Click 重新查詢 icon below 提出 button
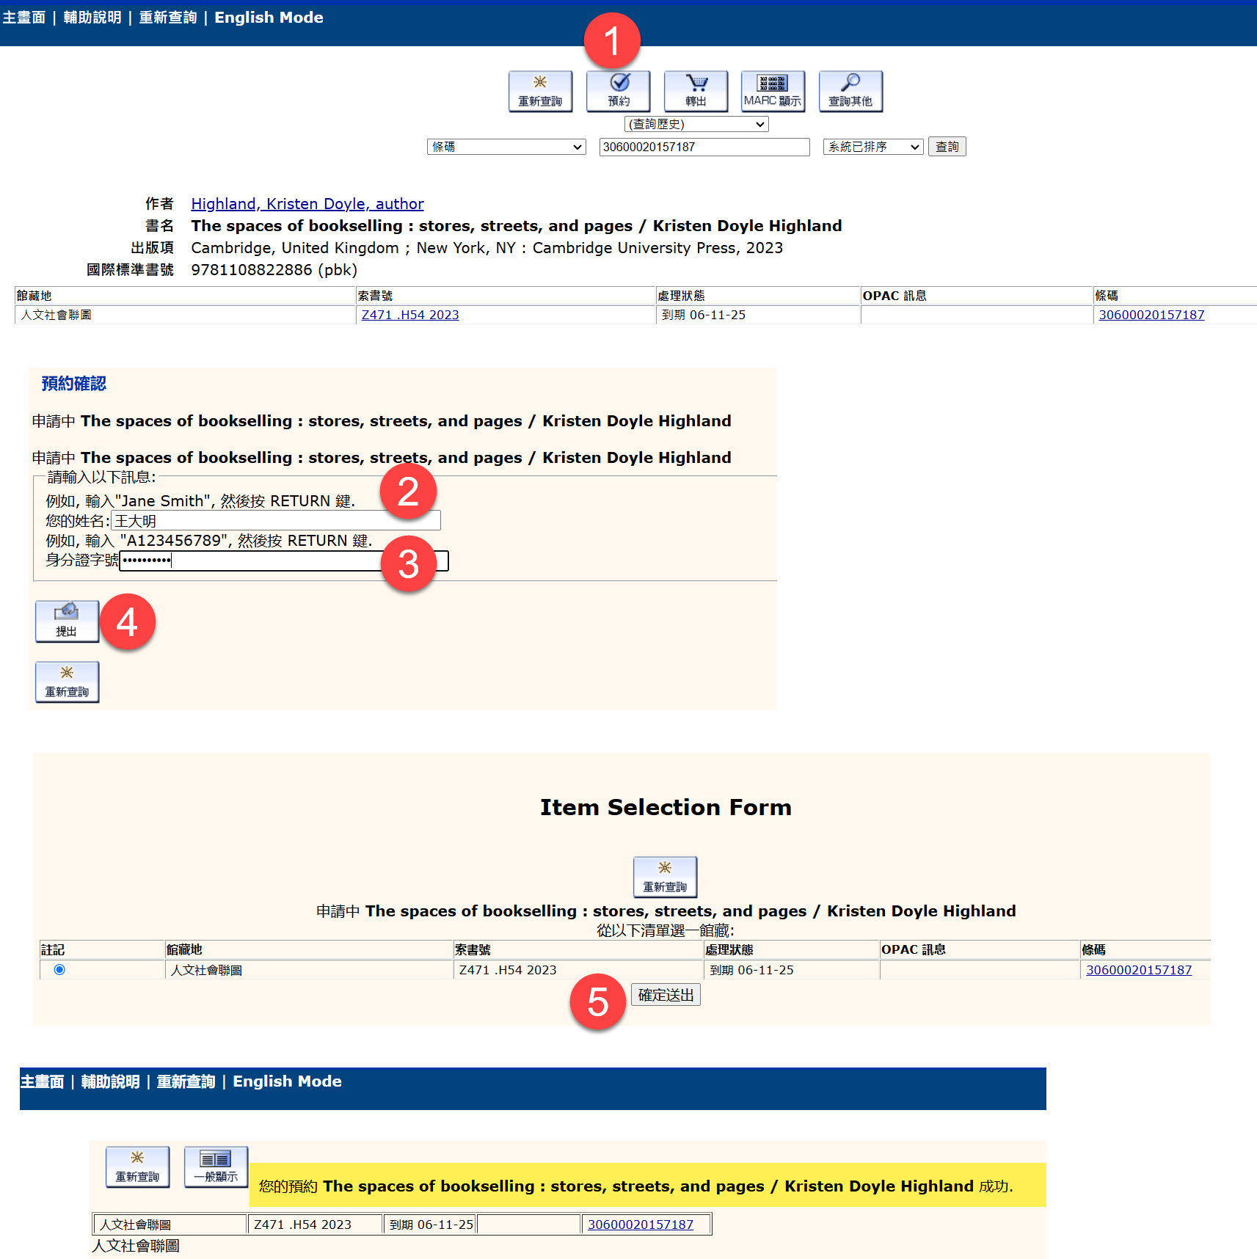 click(x=67, y=682)
